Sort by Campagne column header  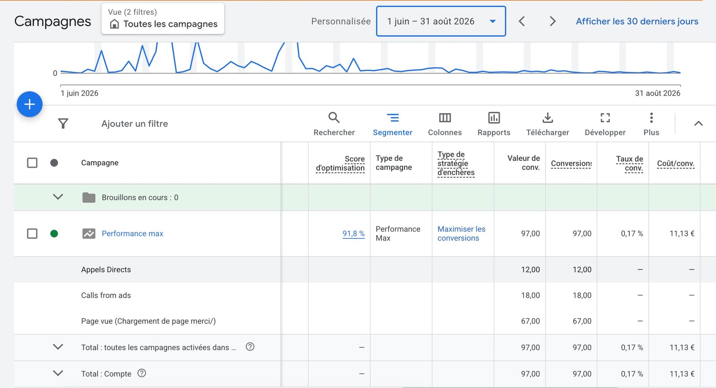(x=100, y=163)
